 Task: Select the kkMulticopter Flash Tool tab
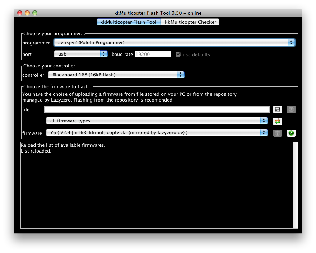click(128, 22)
